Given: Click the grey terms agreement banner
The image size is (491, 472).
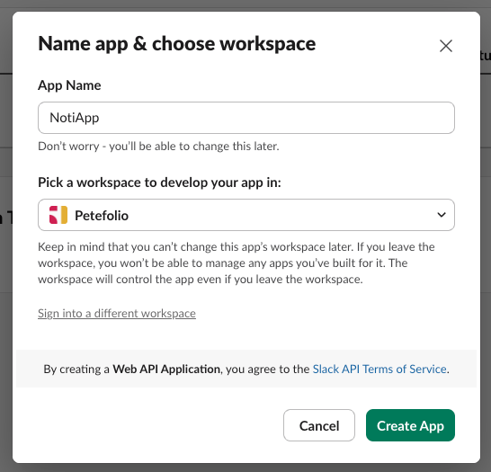Looking at the screenshot, I should point(246,369).
